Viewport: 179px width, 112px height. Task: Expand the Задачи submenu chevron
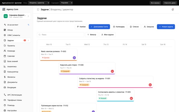coord(28,40)
